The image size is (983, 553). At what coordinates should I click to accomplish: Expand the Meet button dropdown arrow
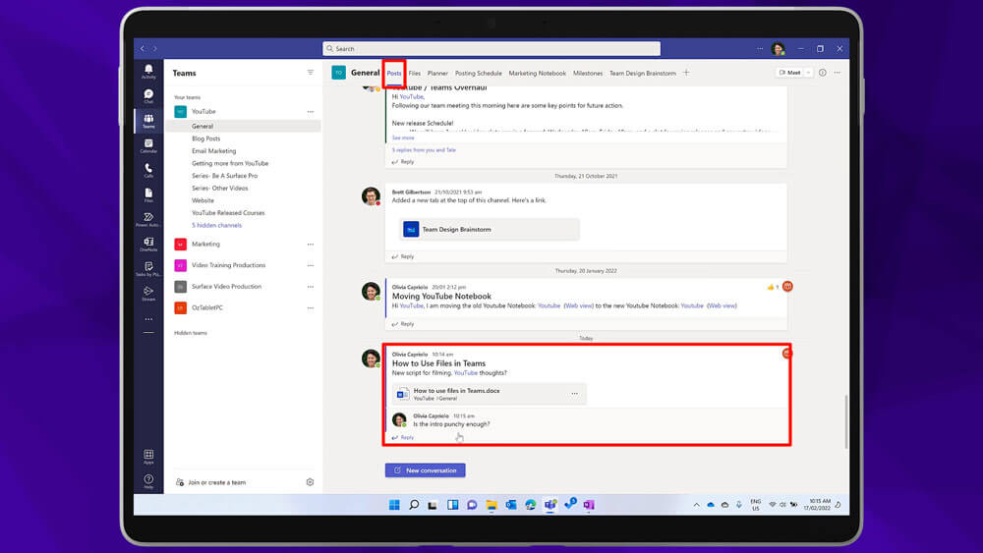(x=808, y=73)
